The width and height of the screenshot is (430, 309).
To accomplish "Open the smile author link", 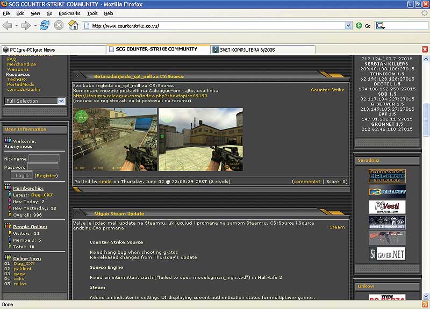I will point(105,182).
